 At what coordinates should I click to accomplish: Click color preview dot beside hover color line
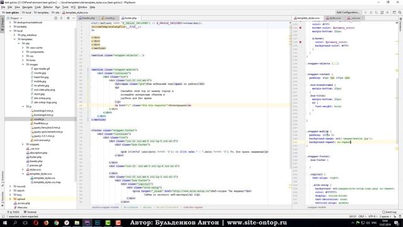[x=300, y=42]
